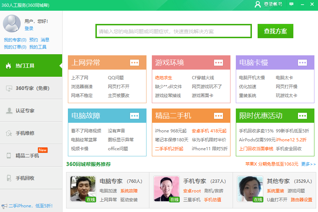The width and height of the screenshot is (318, 212).
Task: Click 手机估值 under 手机专家
Action: point(213,200)
